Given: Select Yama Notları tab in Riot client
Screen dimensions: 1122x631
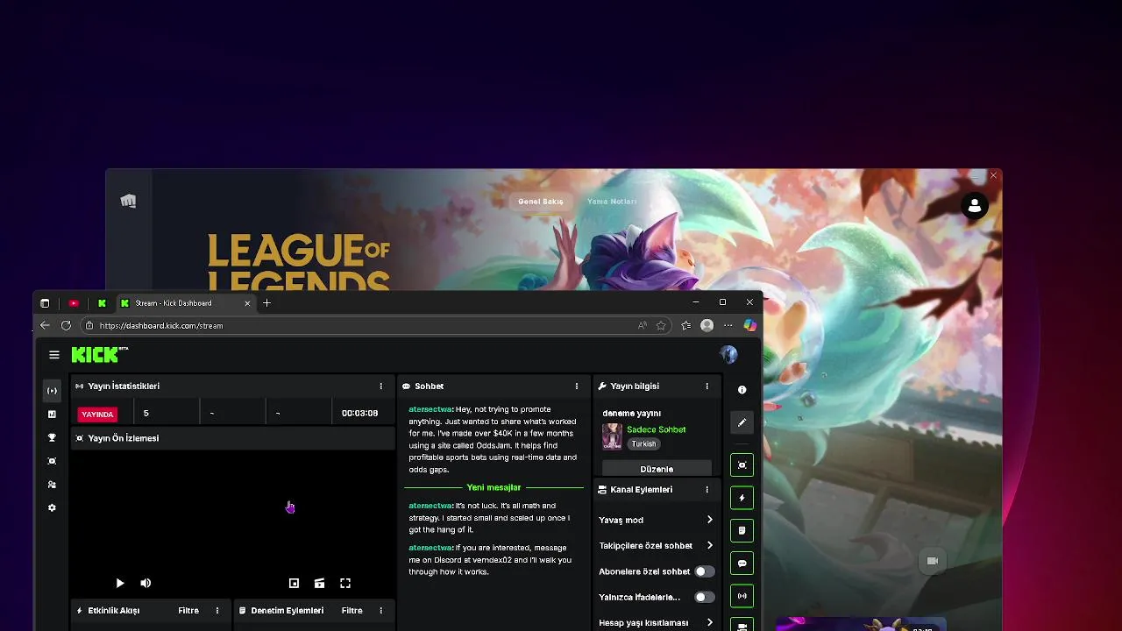Looking at the screenshot, I should click(x=612, y=202).
